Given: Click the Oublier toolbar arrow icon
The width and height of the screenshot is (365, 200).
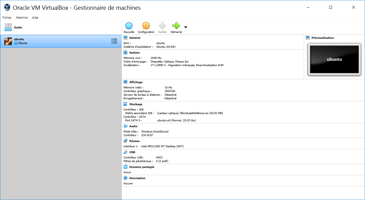Looking at the screenshot, I should [x=162, y=26].
